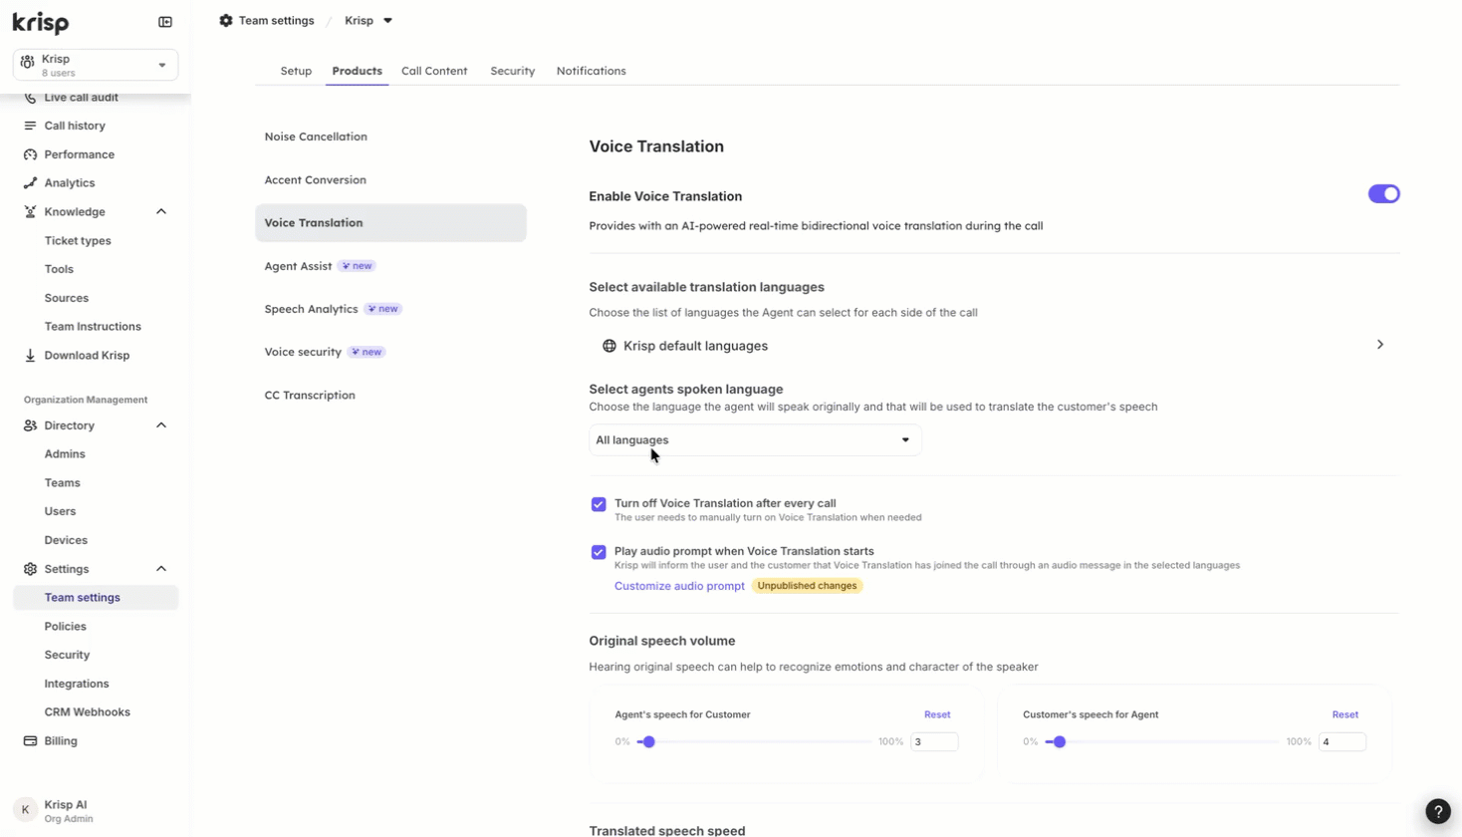Screen dimensions: 1462x837
Task: Reset Customer's speech for Agent volume
Action: [1345, 714]
